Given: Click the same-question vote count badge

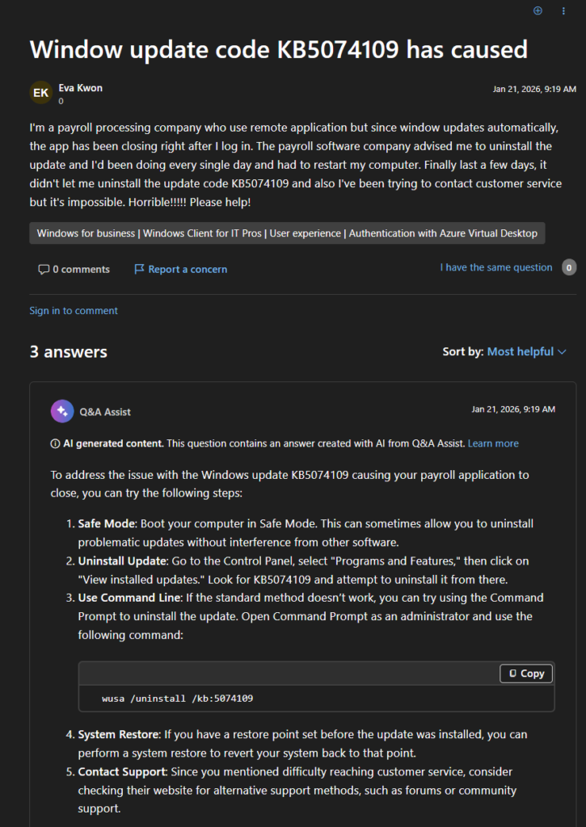Looking at the screenshot, I should click(x=569, y=267).
